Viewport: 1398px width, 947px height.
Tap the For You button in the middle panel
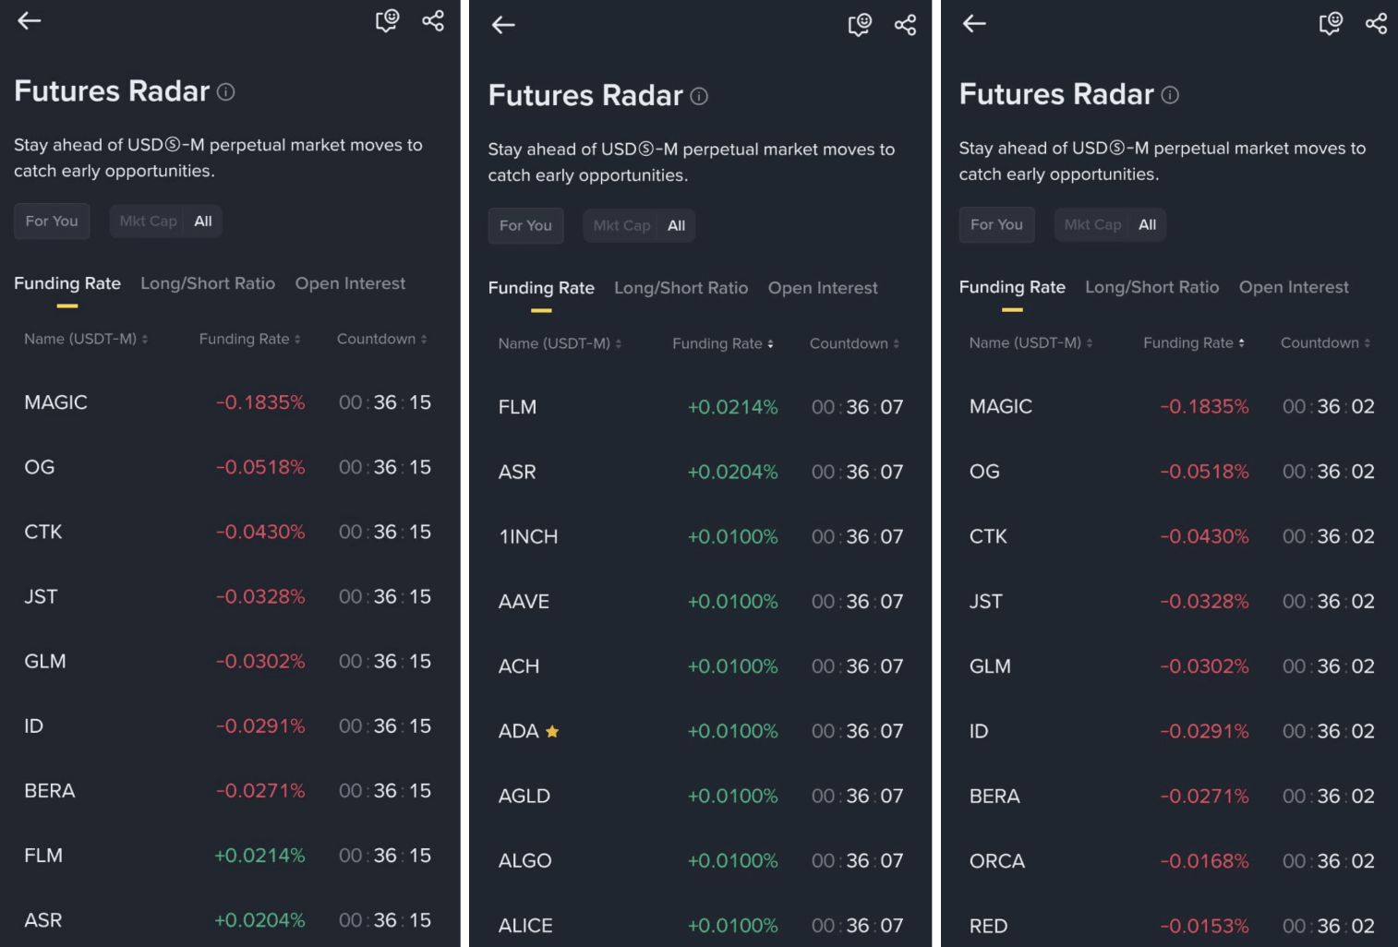pos(525,225)
